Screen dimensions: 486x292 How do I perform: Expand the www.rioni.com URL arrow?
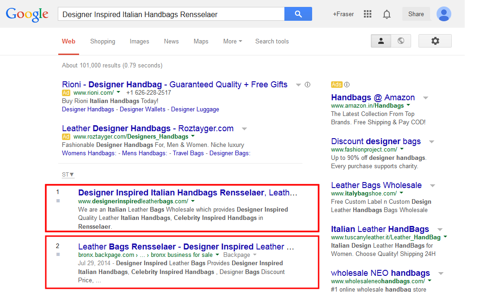click(118, 92)
